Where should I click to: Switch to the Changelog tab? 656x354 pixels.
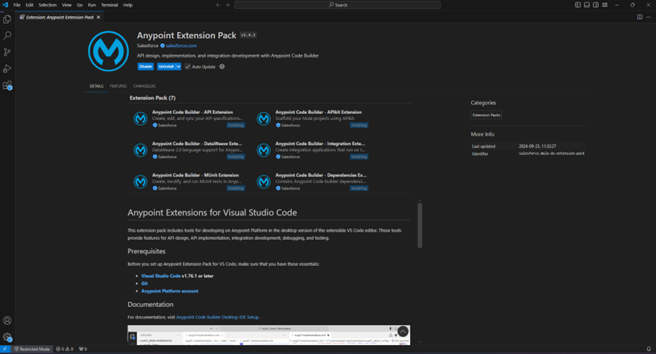click(x=144, y=86)
